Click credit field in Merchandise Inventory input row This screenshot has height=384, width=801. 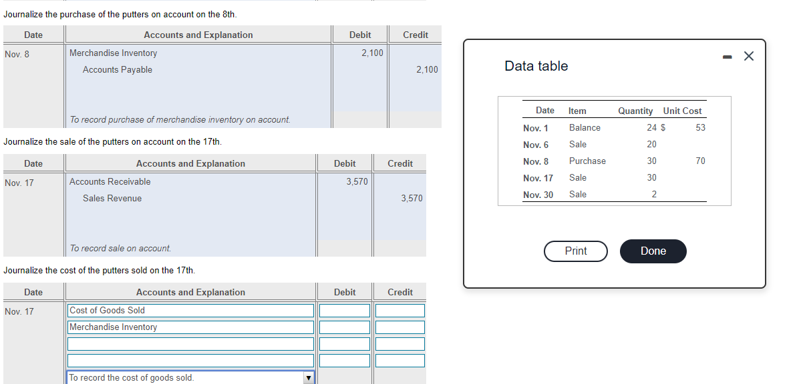400,327
